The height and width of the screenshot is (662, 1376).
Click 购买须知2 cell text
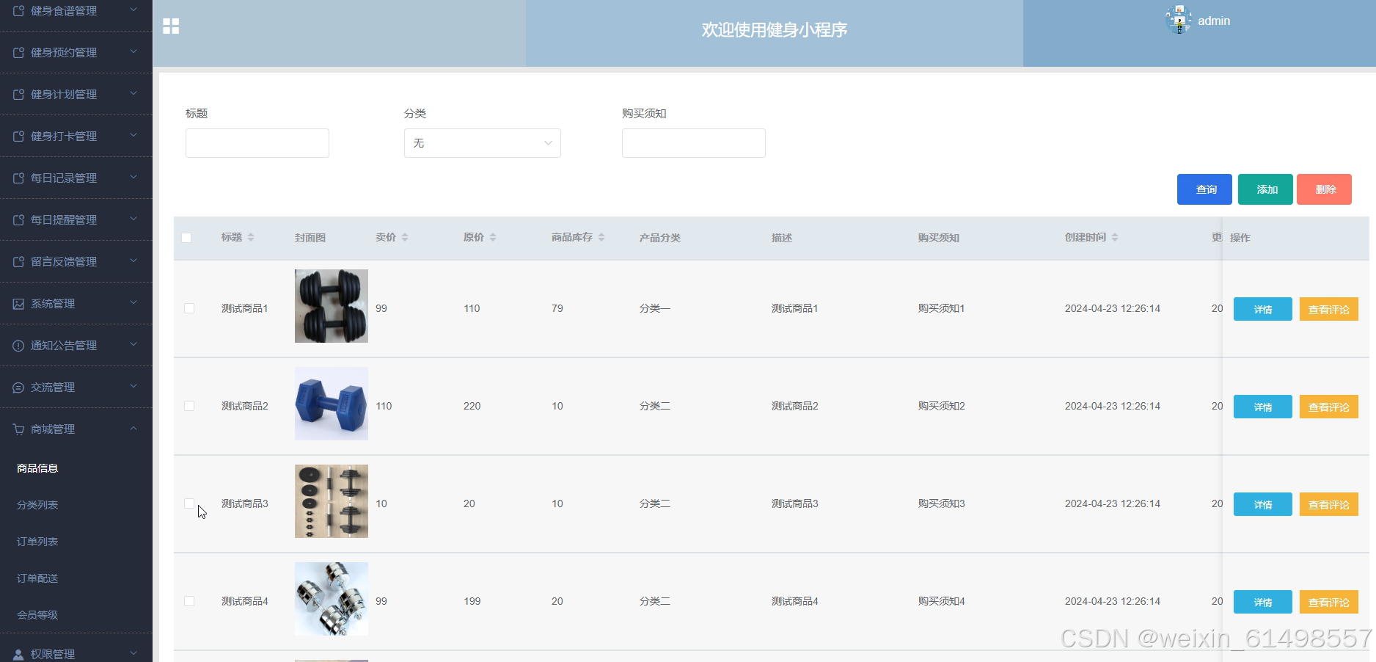point(942,406)
